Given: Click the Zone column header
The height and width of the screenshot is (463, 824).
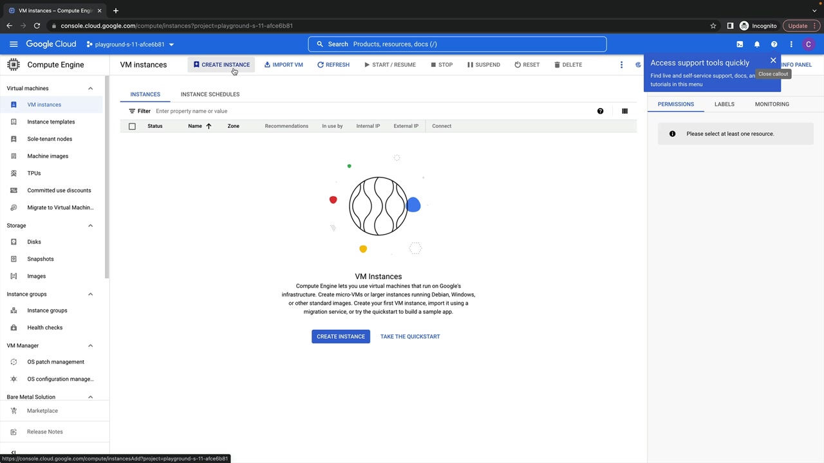Looking at the screenshot, I should pyautogui.click(x=233, y=126).
